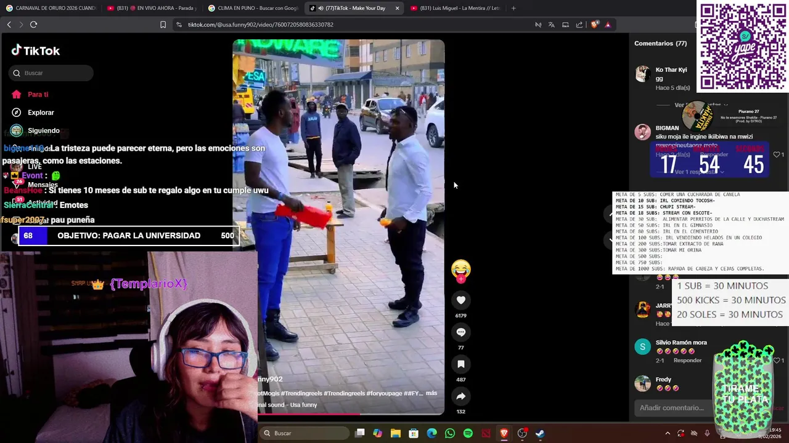Image resolution: width=789 pixels, height=443 pixels.
Task: Switch to EN VIVO AHORA Parada tab
Action: (x=152, y=8)
